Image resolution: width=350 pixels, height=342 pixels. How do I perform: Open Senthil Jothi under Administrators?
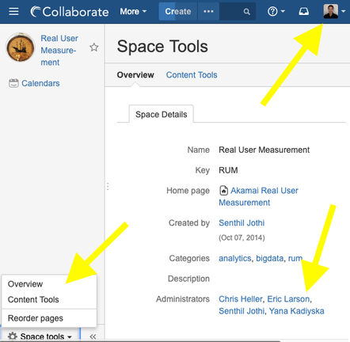(242, 311)
